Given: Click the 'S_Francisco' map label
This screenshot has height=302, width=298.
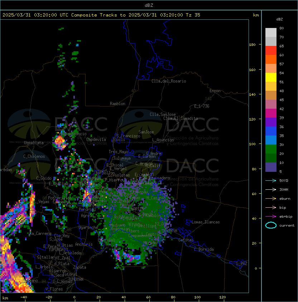Looking at the screenshot, I should pos(128,136).
